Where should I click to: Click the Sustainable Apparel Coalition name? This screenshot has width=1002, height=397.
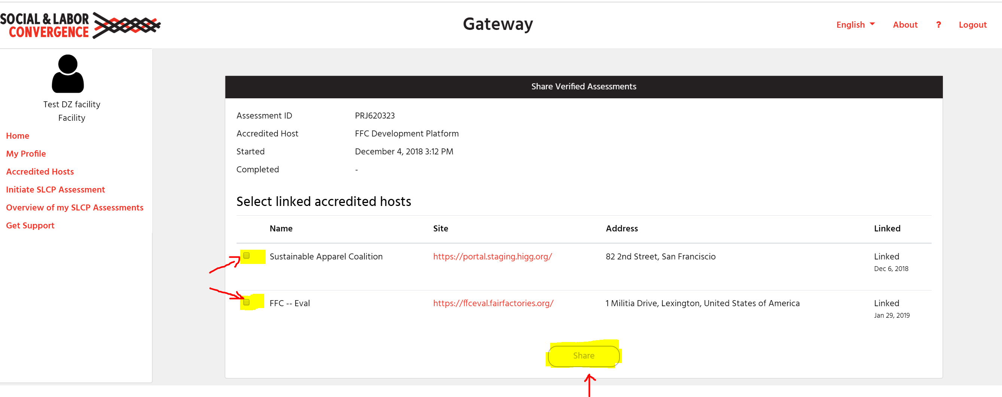[x=326, y=256]
